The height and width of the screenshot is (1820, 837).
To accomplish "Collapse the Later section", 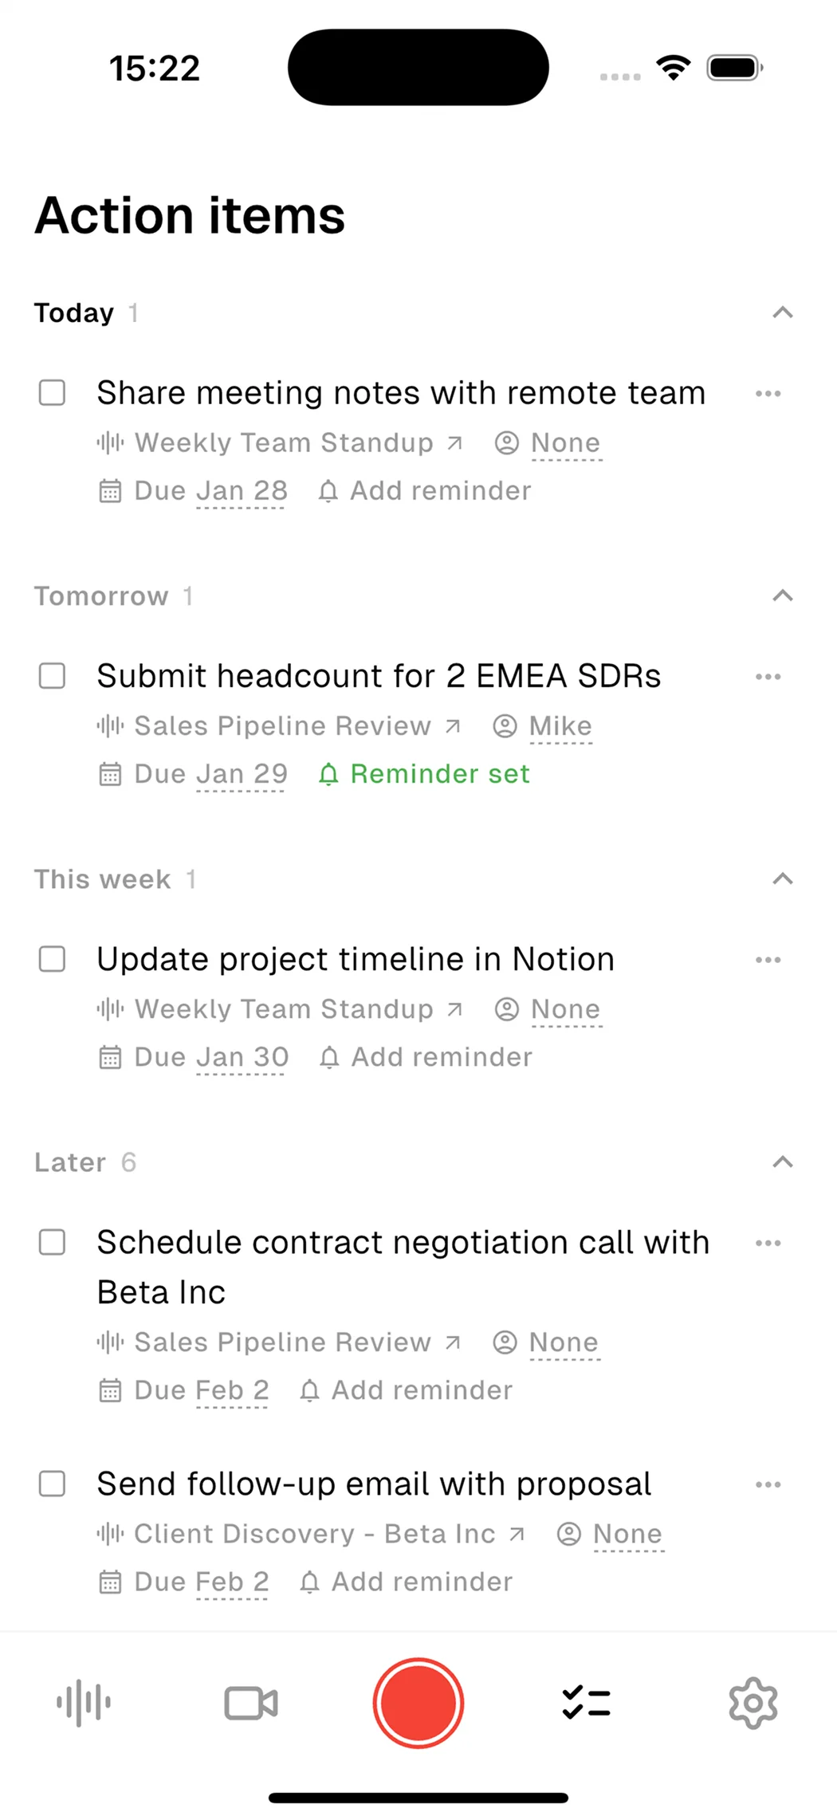I will (783, 1162).
